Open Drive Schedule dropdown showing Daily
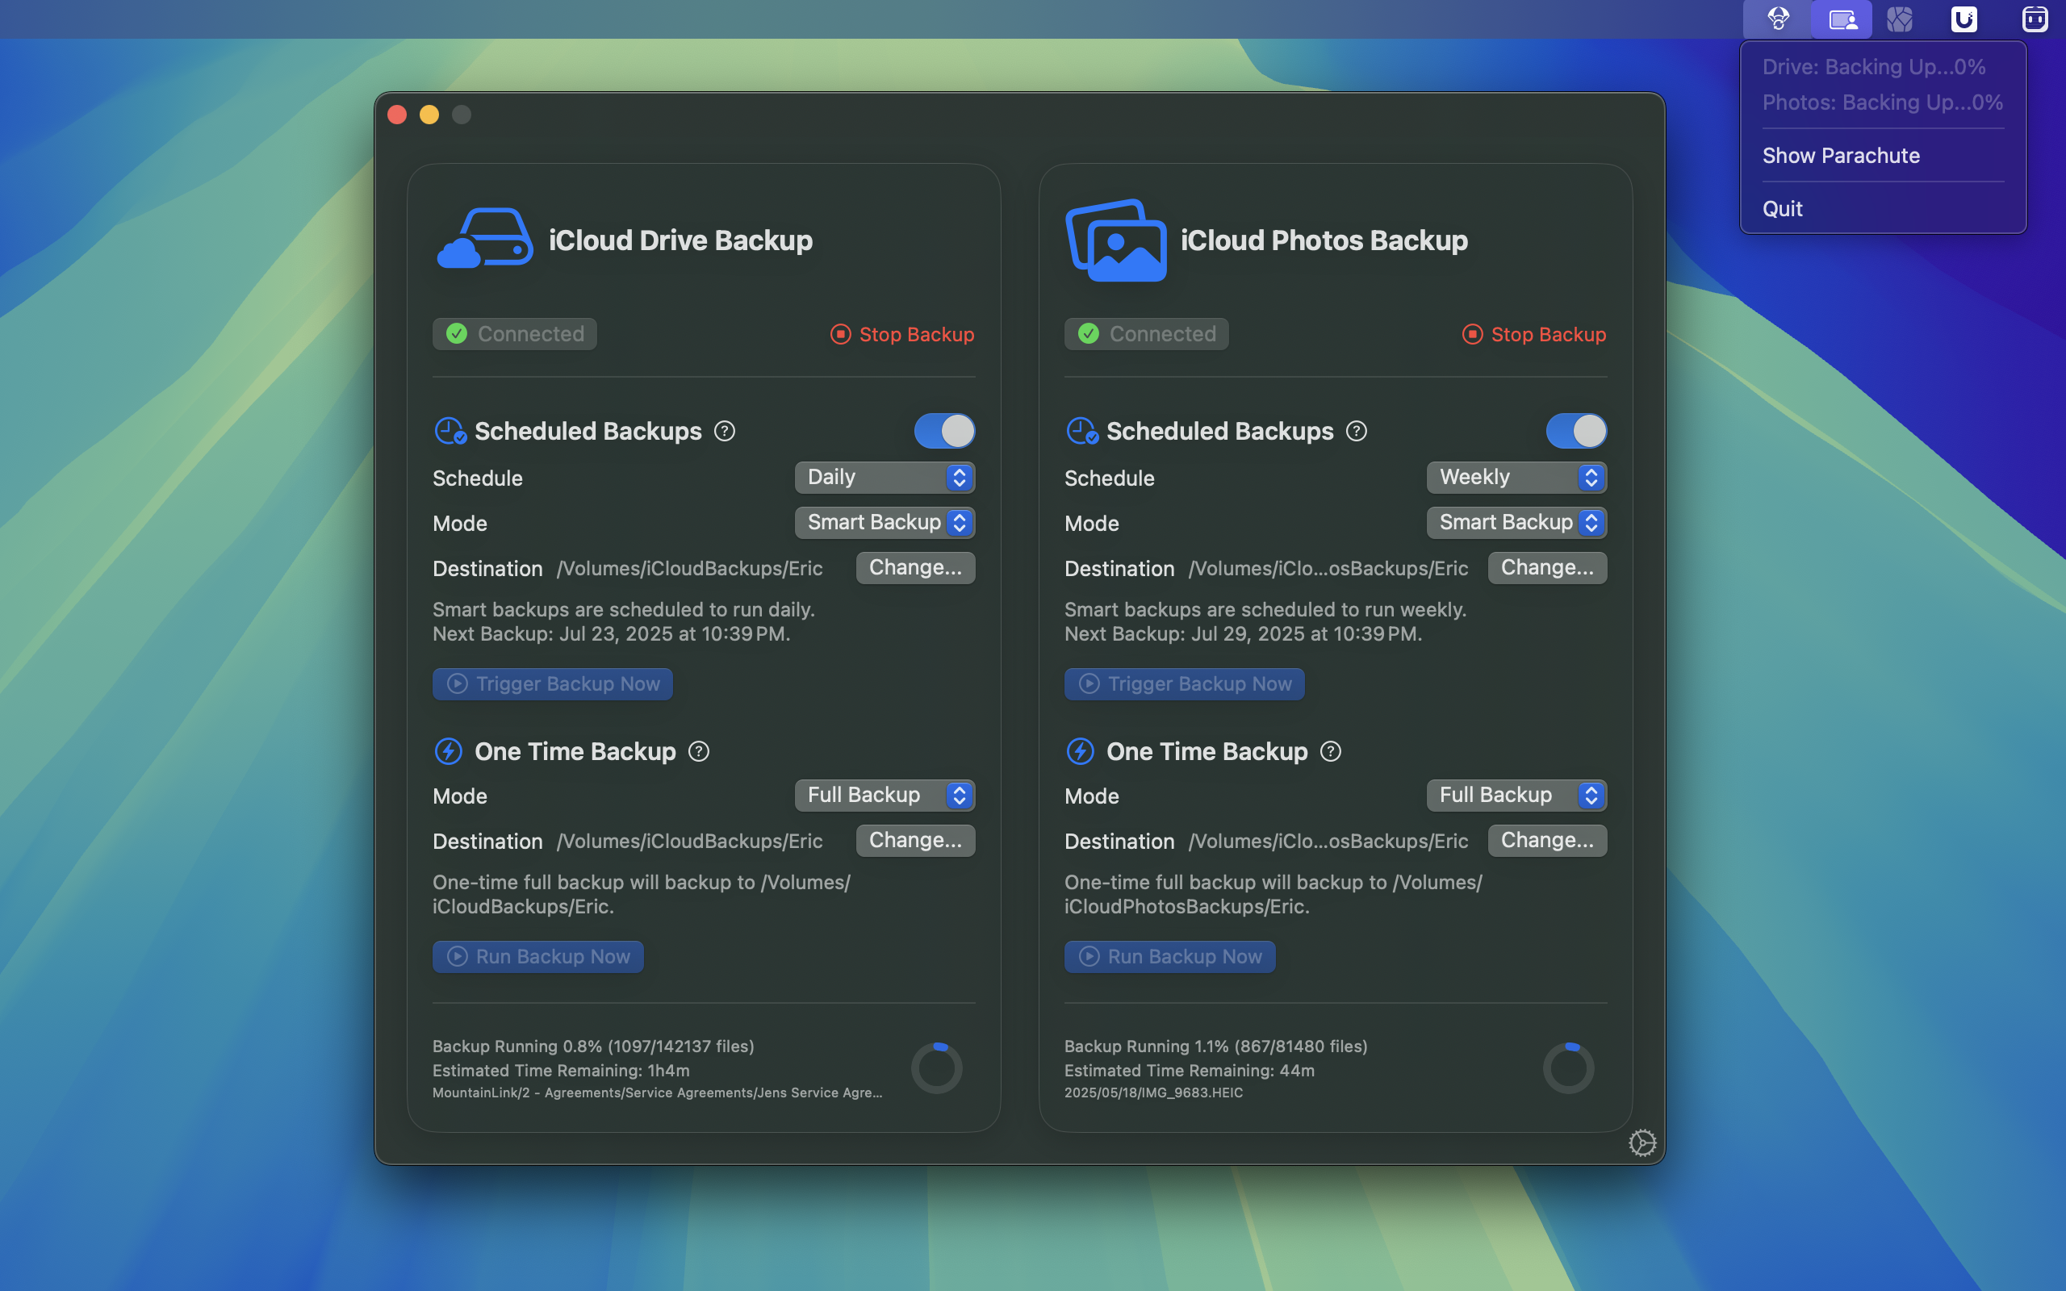Viewport: 2066px width, 1291px height. tap(885, 478)
